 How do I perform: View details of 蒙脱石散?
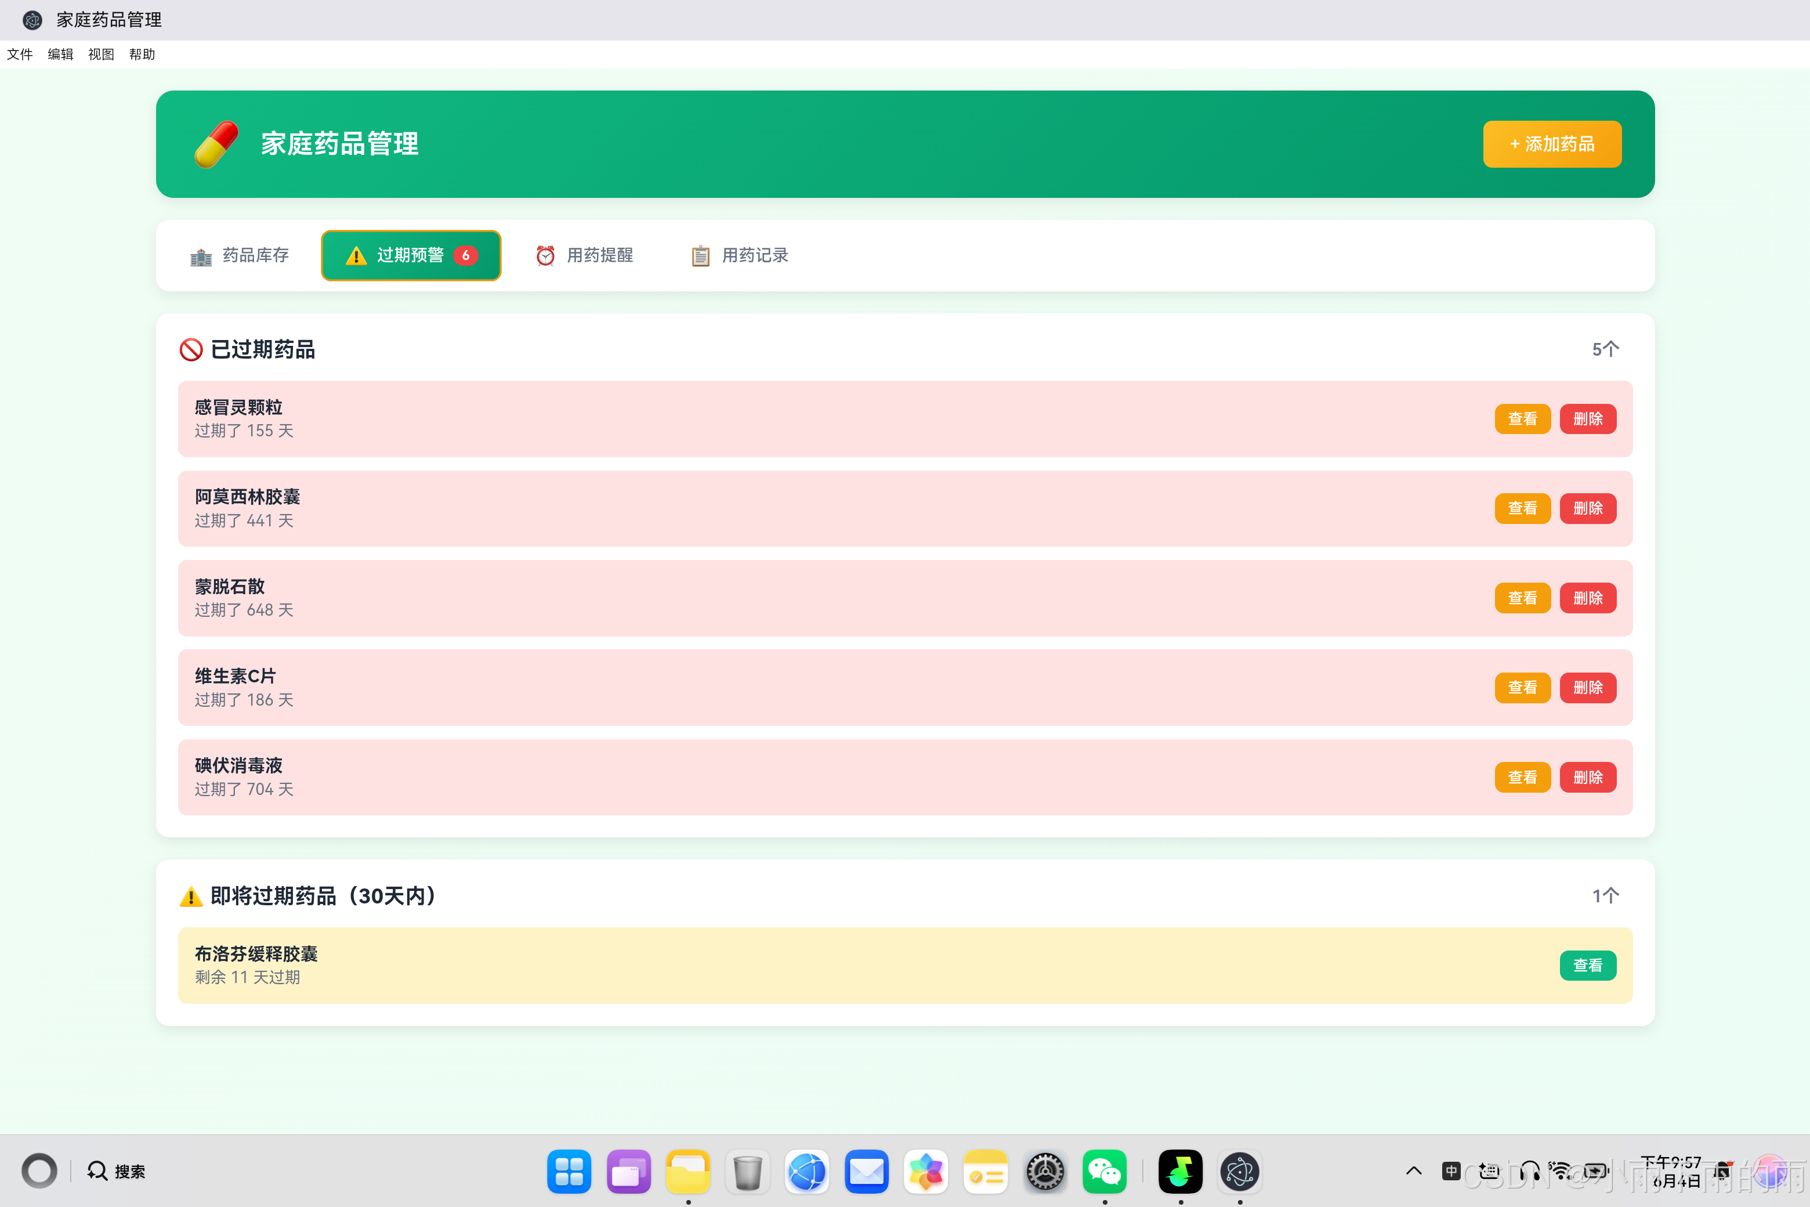[x=1522, y=598]
